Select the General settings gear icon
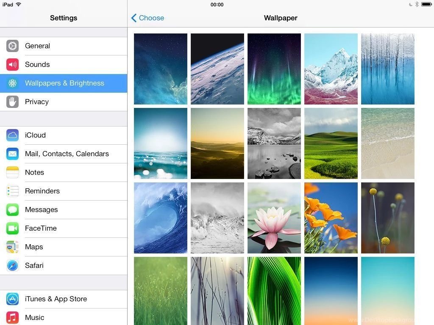 (12, 46)
